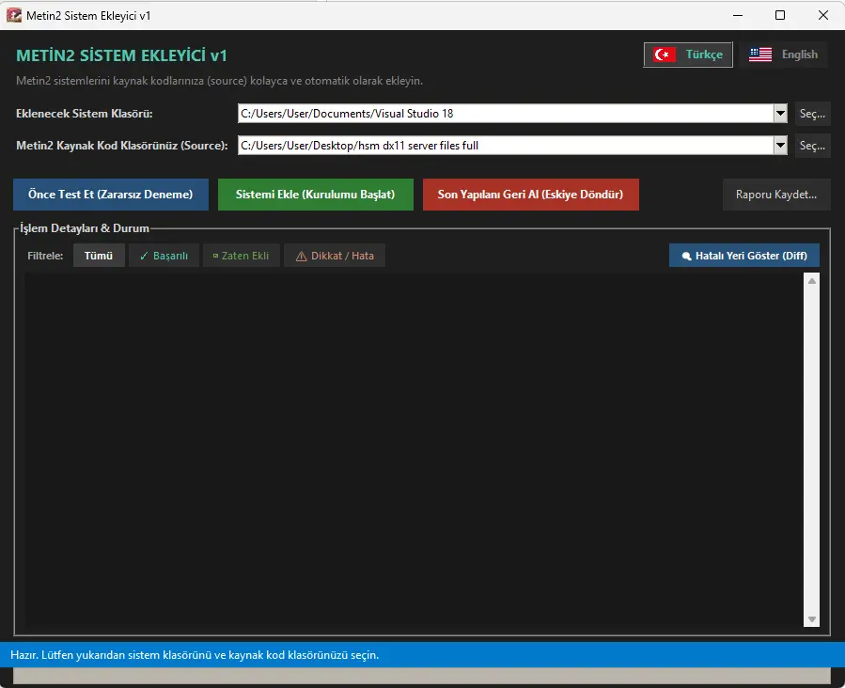Click the empty log output area
The height and width of the screenshot is (688, 845).
[x=414, y=450]
